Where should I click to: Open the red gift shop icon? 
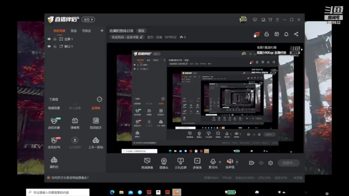tap(257, 34)
